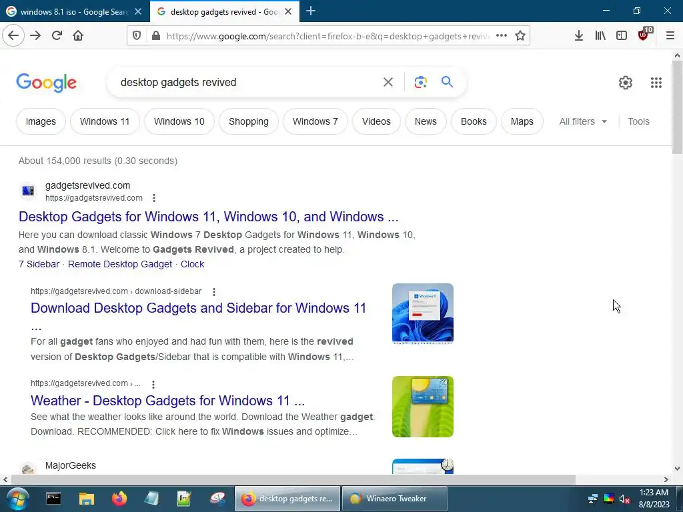
Task: Open the network icon in system tray
Action: tap(593, 499)
